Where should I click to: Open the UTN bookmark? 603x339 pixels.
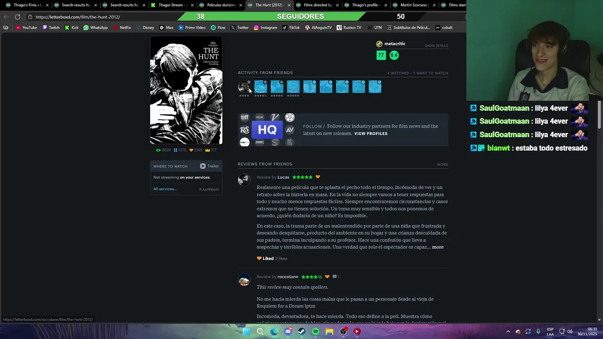[374, 27]
